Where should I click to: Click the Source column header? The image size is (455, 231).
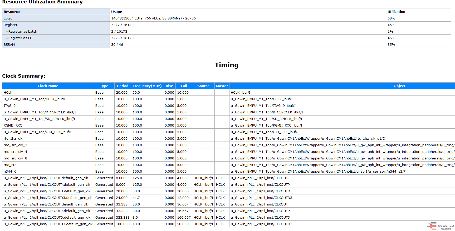point(203,86)
